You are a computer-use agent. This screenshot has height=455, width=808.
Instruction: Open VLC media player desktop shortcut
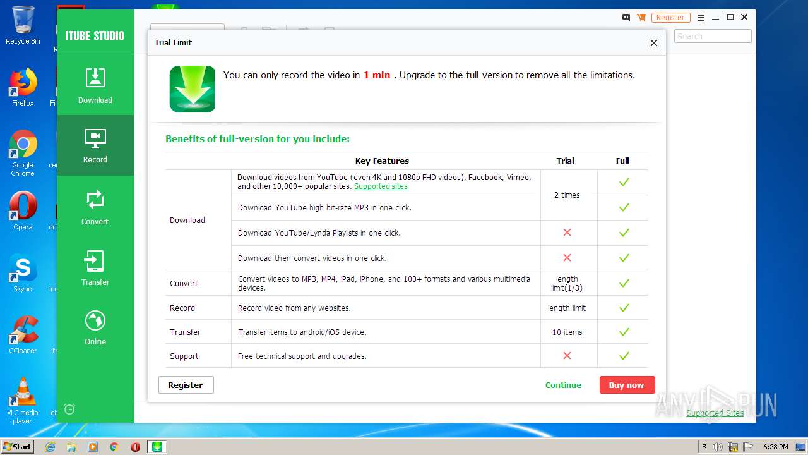(x=23, y=401)
